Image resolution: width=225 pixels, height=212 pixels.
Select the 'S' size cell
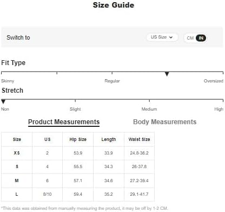17,166
